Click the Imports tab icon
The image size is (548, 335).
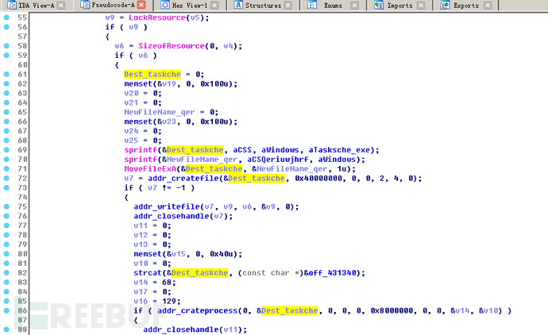point(379,5)
